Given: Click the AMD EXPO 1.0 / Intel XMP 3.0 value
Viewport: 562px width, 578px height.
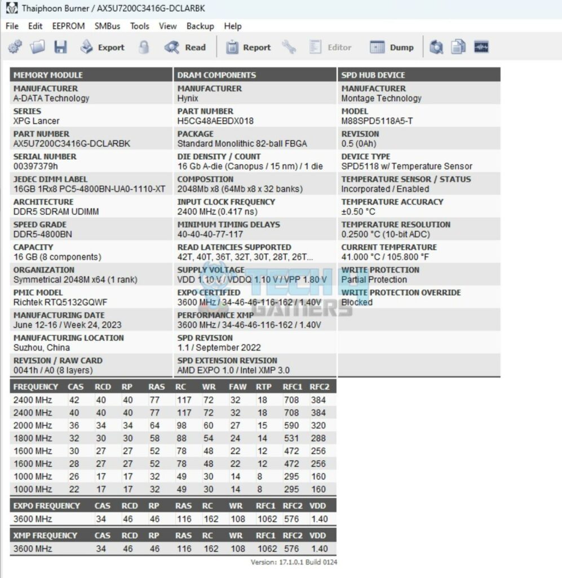Looking at the screenshot, I should point(233,370).
